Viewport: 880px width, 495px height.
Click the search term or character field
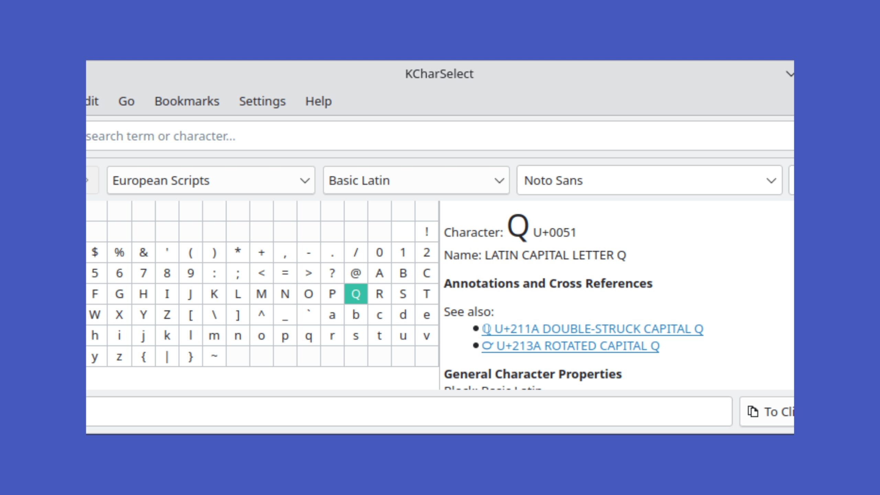pyautogui.click(x=440, y=136)
